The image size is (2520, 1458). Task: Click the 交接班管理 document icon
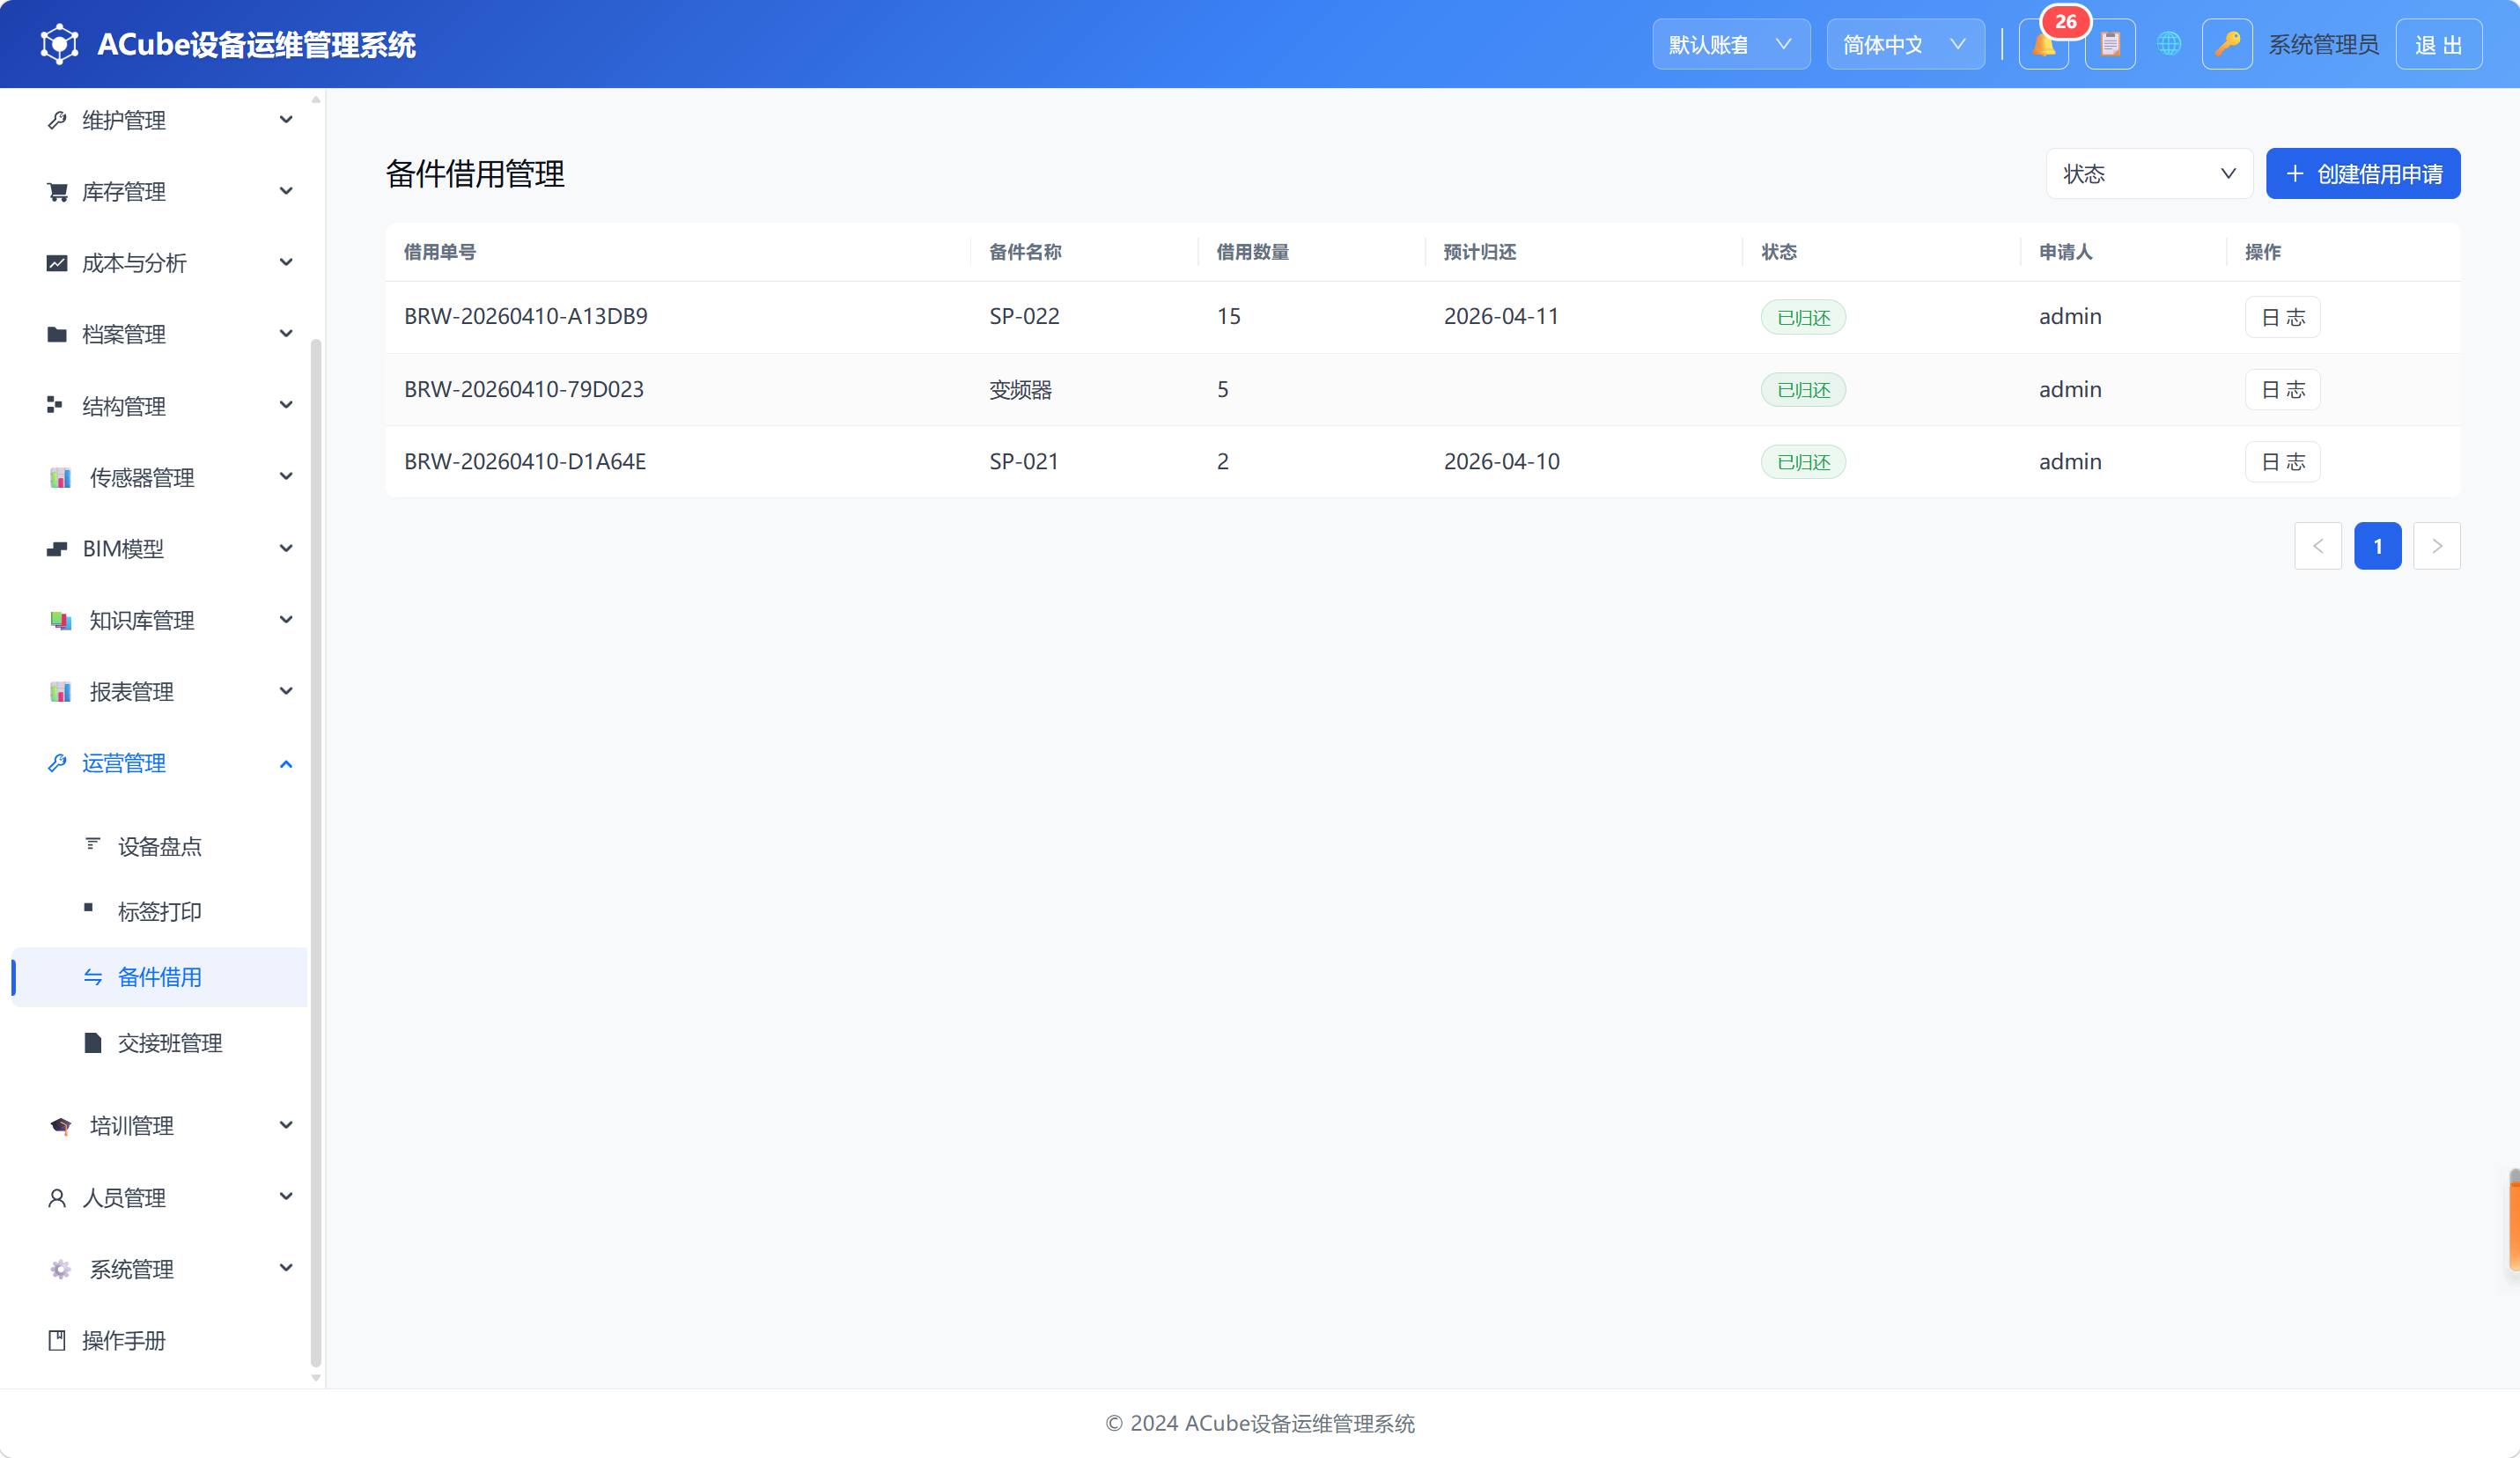93,1043
